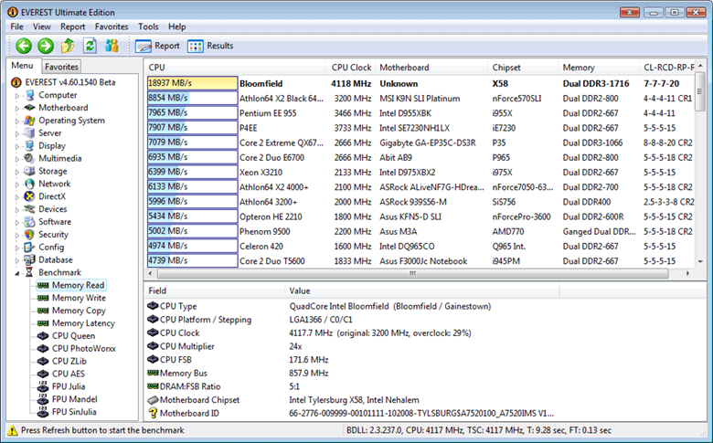Open the Results toolbar button
This screenshot has width=713, height=443.
pyautogui.click(x=210, y=46)
